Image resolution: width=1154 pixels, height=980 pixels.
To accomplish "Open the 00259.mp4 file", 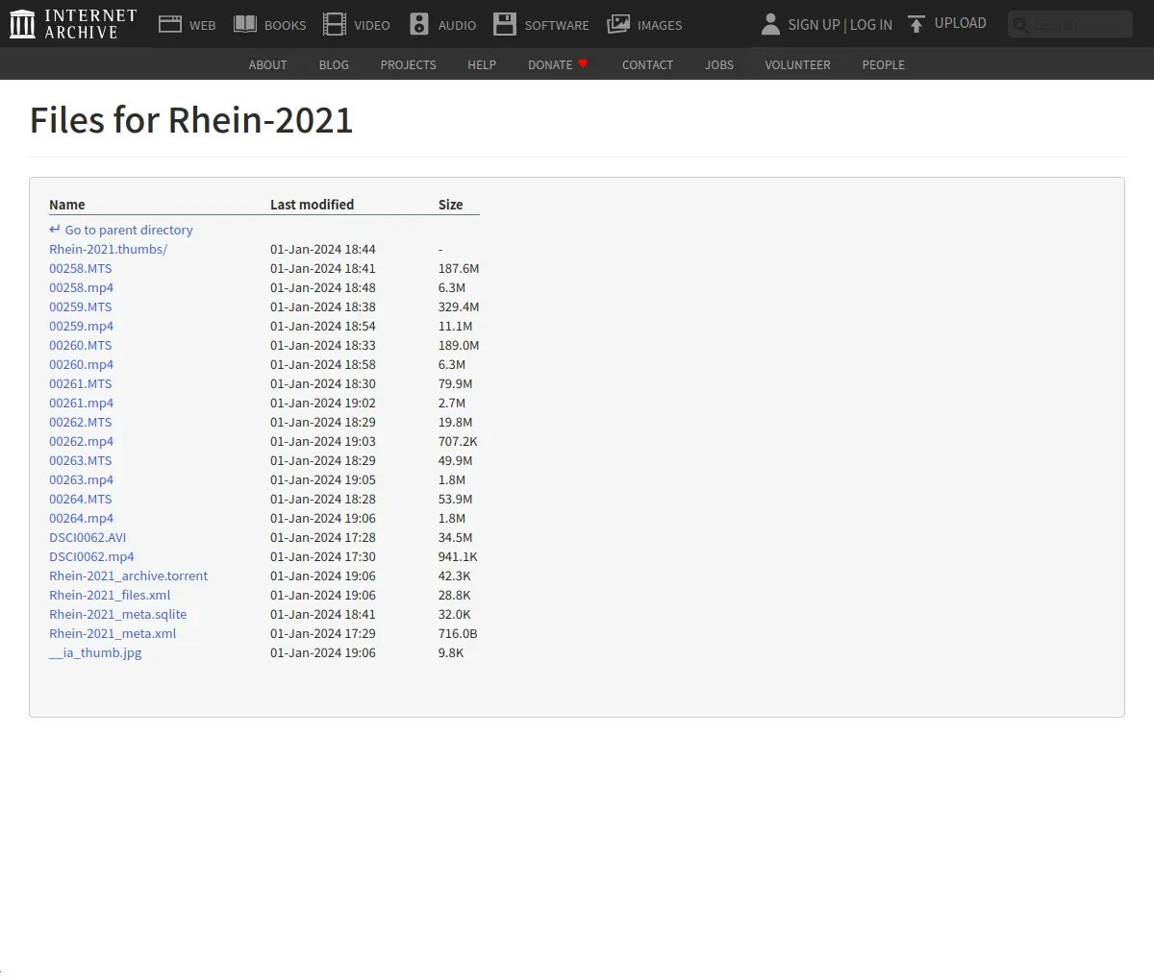I will pos(81,326).
